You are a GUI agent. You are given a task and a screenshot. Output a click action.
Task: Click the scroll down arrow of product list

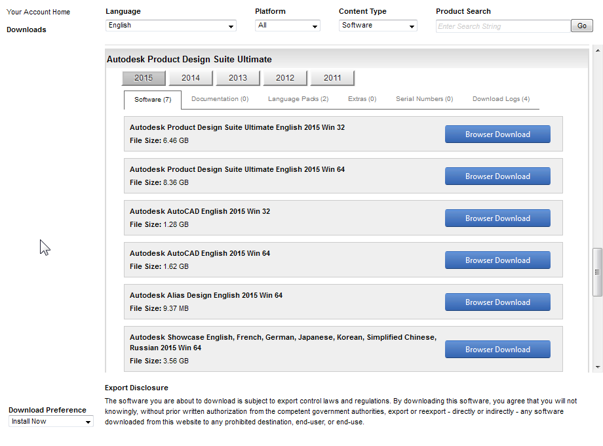[597, 367]
